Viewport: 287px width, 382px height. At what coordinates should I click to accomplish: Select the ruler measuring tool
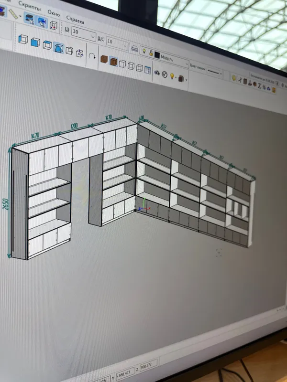click(13, 14)
